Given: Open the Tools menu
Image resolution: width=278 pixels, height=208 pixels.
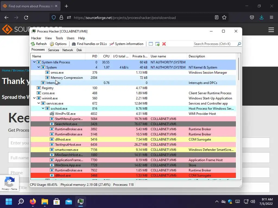Looking at the screenshot, I should (59, 38).
